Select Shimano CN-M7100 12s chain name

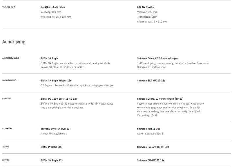click(151, 160)
